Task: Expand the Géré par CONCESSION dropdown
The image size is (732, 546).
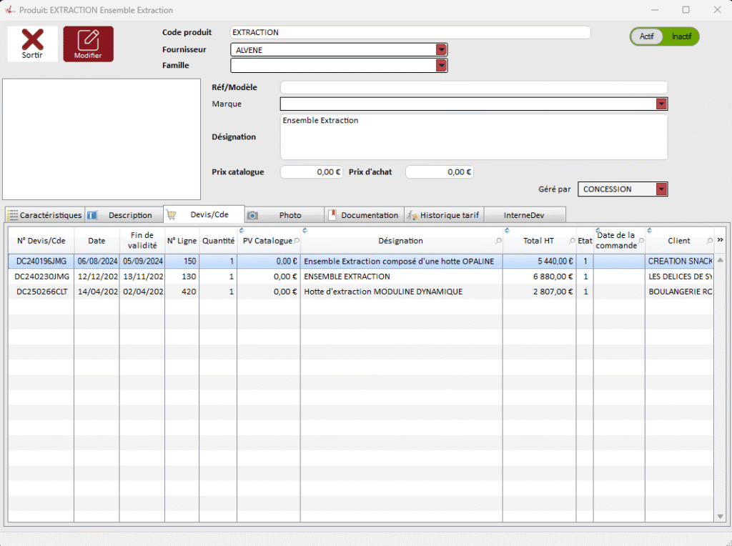Action: coord(661,189)
